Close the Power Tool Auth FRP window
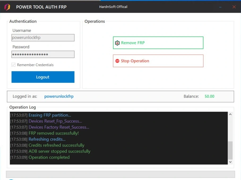This screenshot has height=180, width=241. tap(234, 7)
